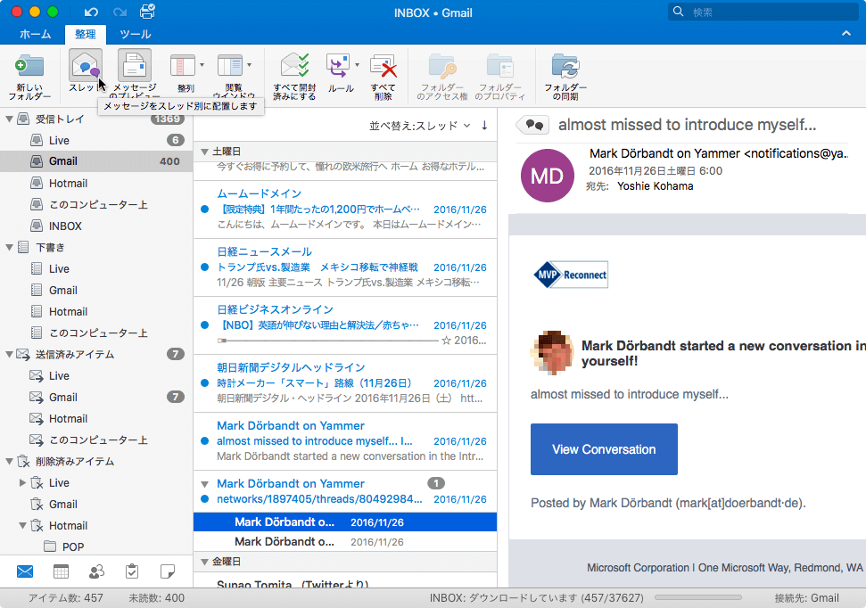
Task: Toggle unread dot on ムームードメイン message
Action: 204,210
